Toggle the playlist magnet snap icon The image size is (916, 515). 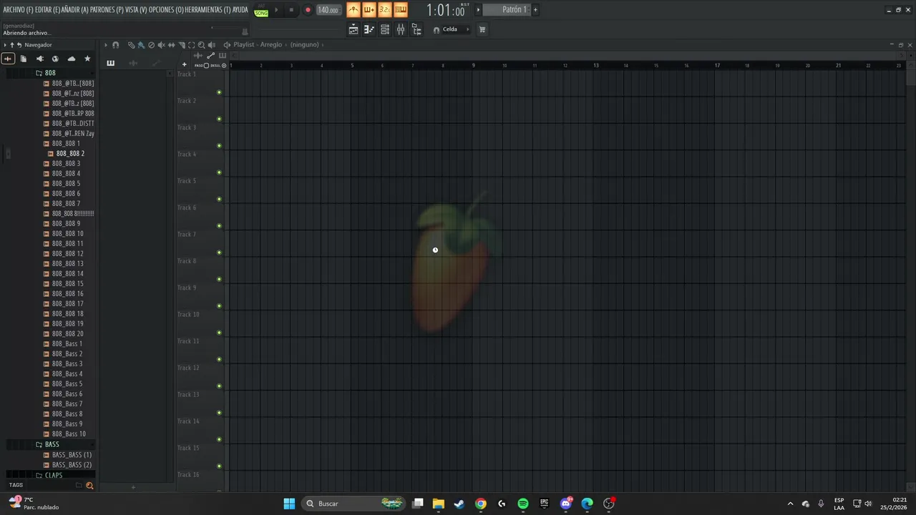pyautogui.click(x=115, y=44)
